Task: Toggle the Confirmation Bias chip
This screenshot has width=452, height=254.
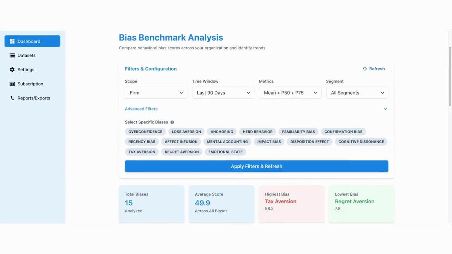Action: [x=344, y=132]
